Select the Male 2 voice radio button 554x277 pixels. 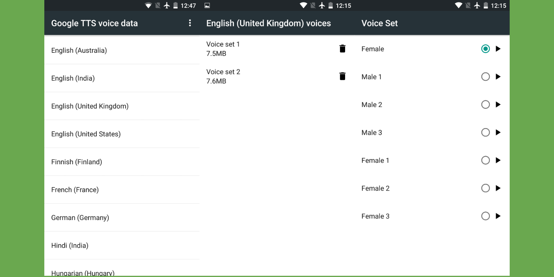[486, 104]
